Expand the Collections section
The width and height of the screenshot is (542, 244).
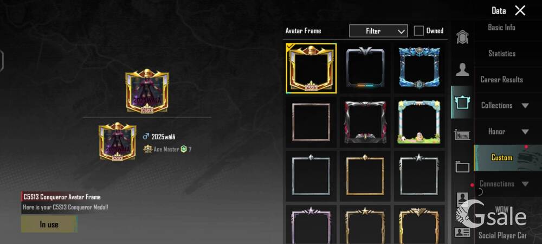(x=505, y=105)
